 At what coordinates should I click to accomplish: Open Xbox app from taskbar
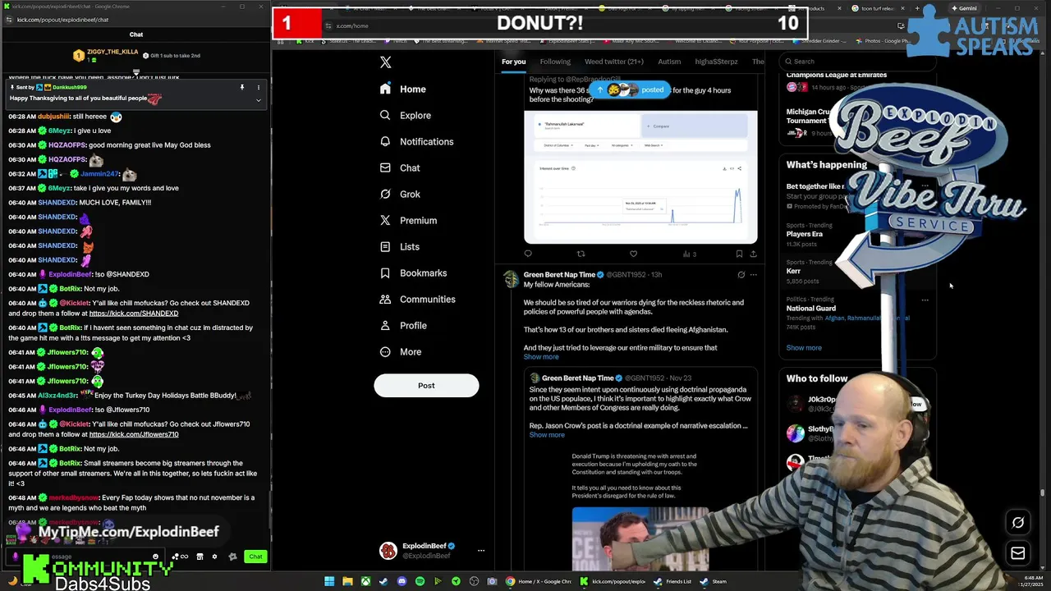point(365,581)
